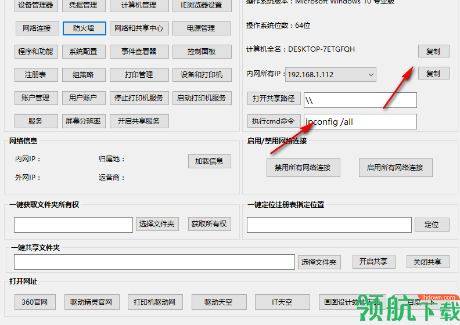Focus the ipconfig /all command field
This screenshot has height=325, width=460.
tap(360, 122)
